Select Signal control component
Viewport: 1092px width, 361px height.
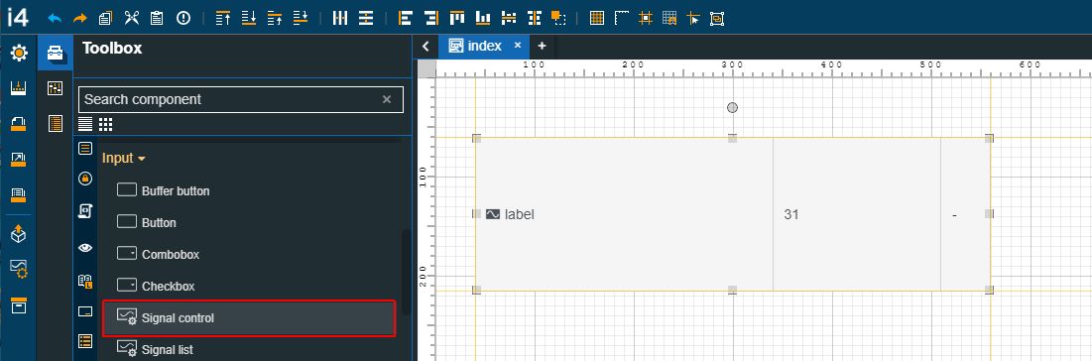pyautogui.click(x=249, y=318)
